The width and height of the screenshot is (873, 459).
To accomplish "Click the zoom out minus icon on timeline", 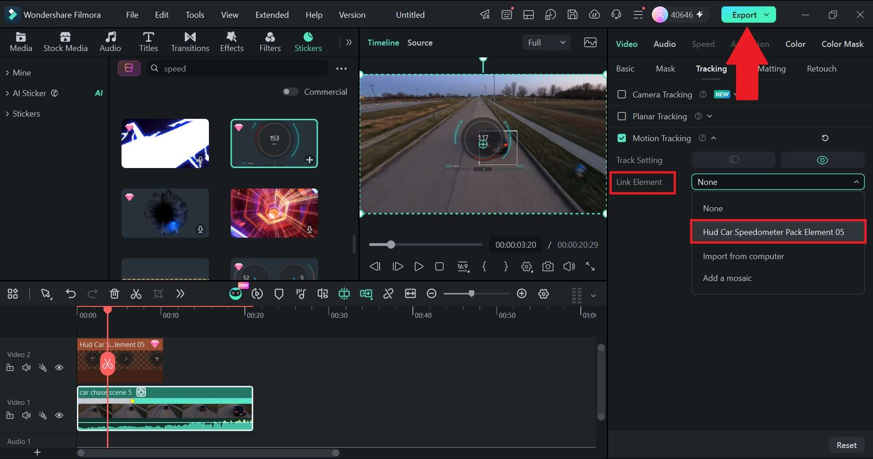I will pyautogui.click(x=431, y=294).
